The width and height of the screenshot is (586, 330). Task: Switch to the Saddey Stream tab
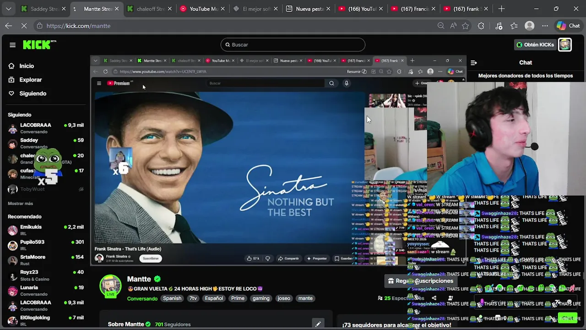43,9
